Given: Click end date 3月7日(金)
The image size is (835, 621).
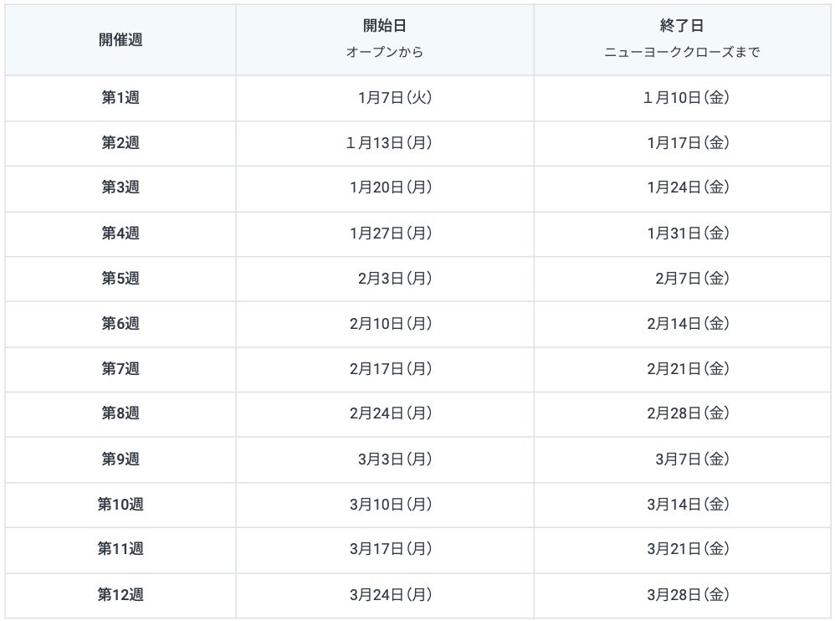Looking at the screenshot, I should (x=693, y=459).
